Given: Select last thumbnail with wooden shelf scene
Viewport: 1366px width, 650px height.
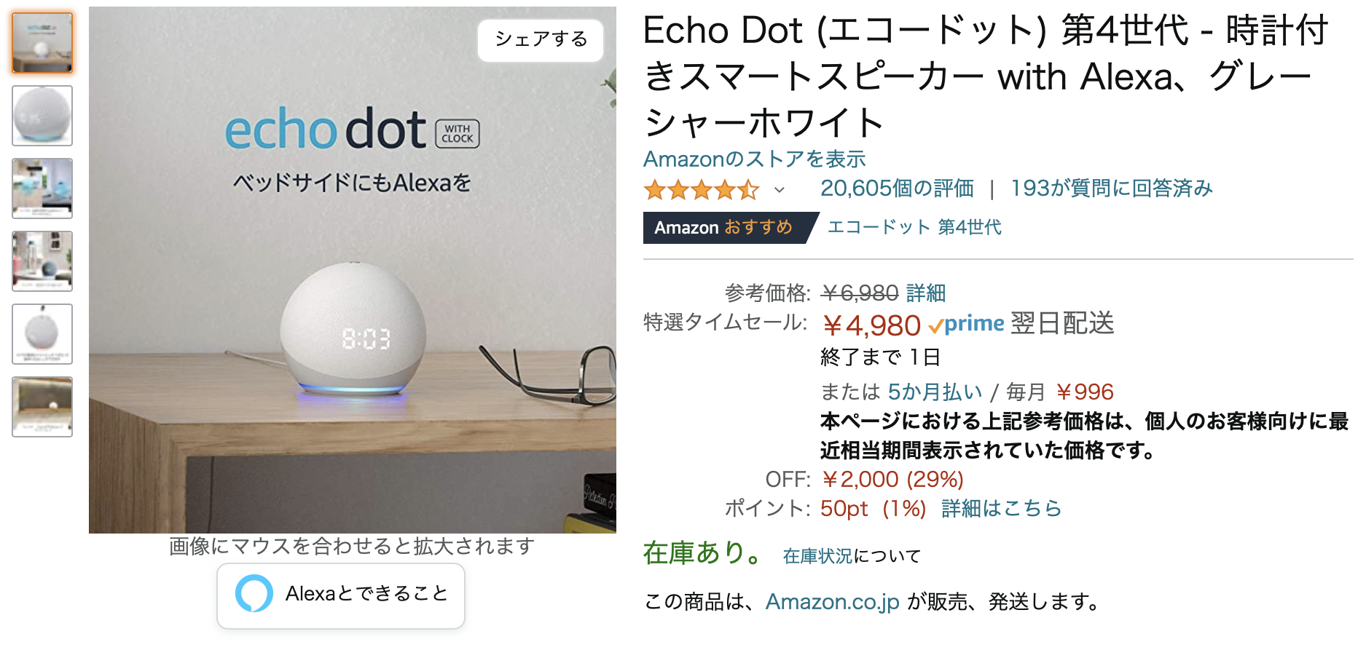Looking at the screenshot, I should coord(42,407).
